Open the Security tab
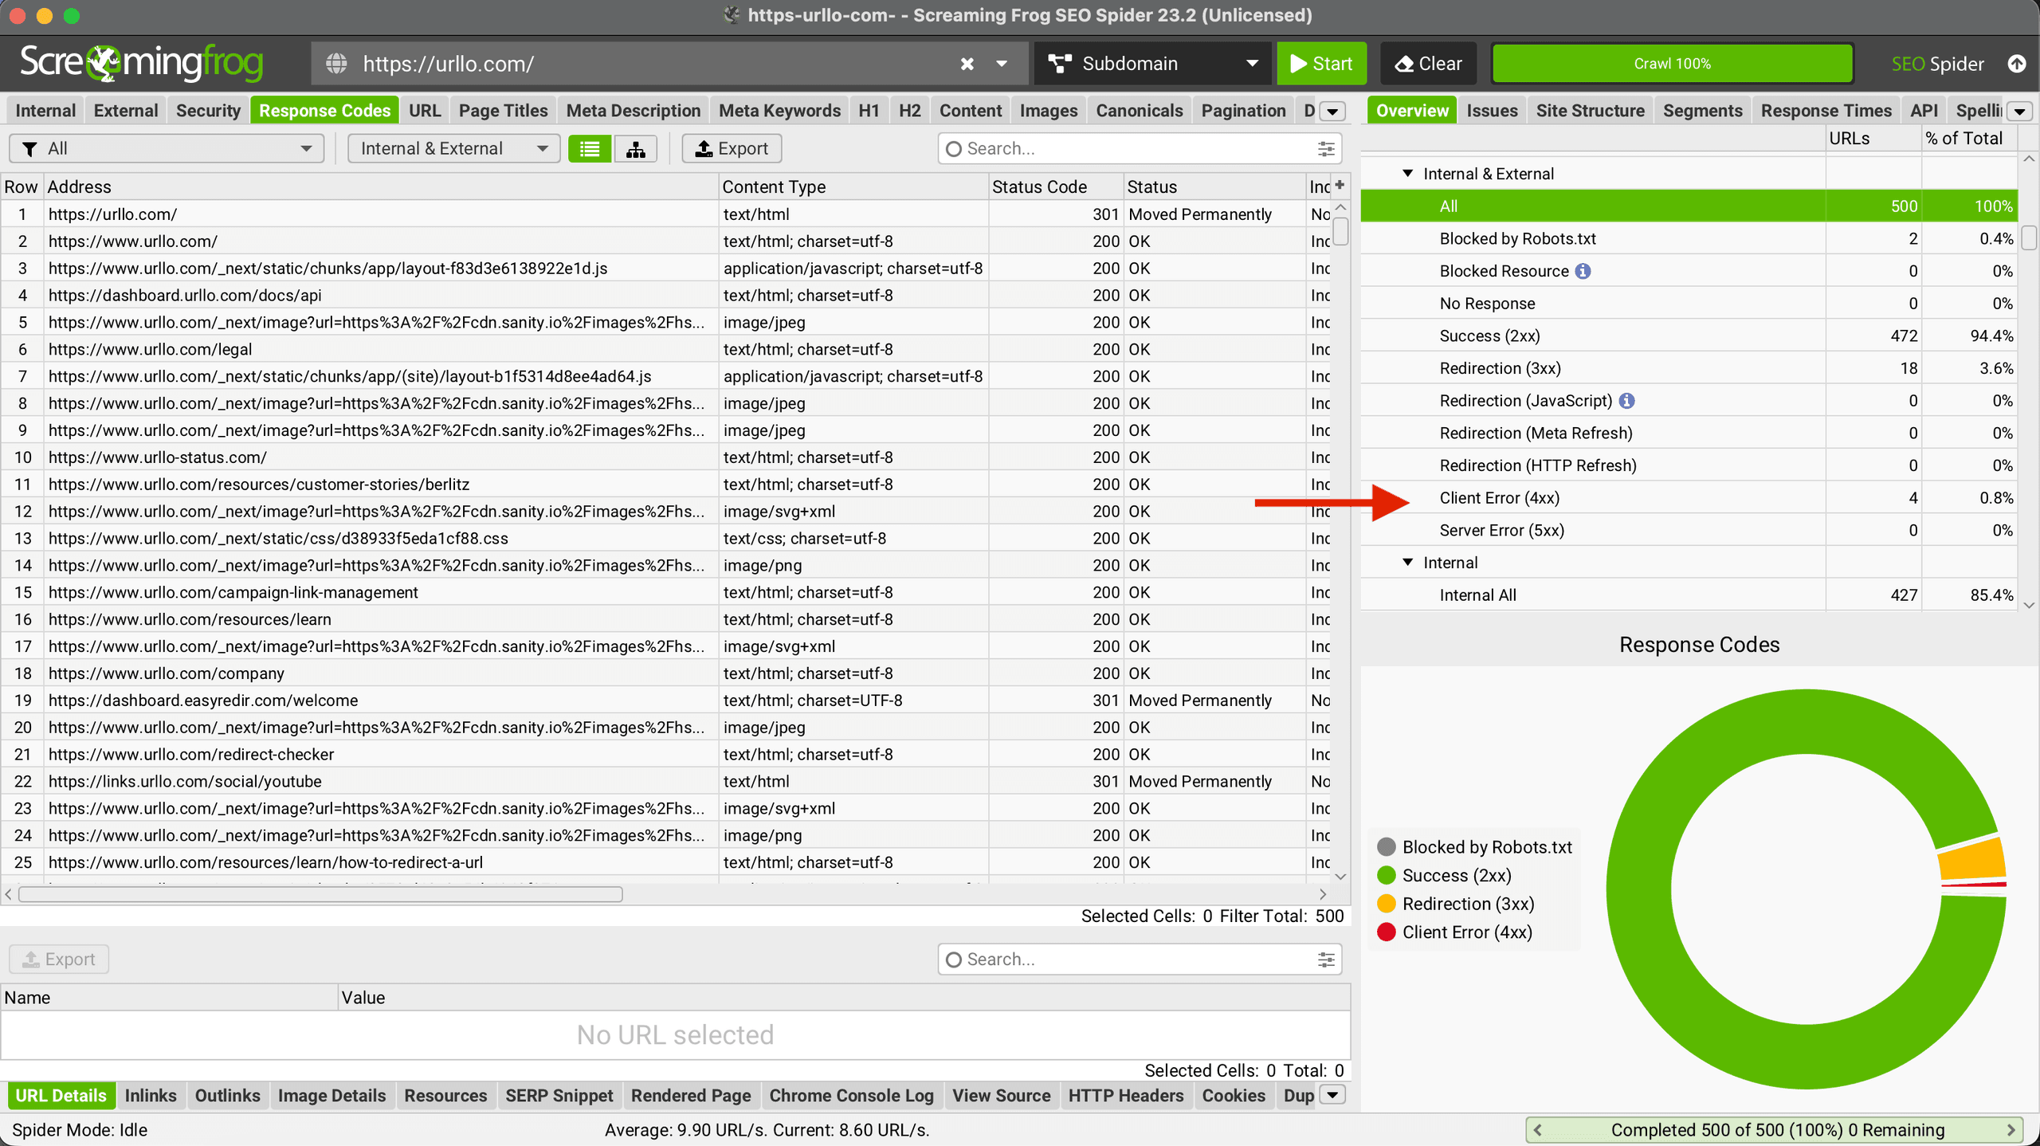This screenshot has height=1146, width=2040. [208, 111]
